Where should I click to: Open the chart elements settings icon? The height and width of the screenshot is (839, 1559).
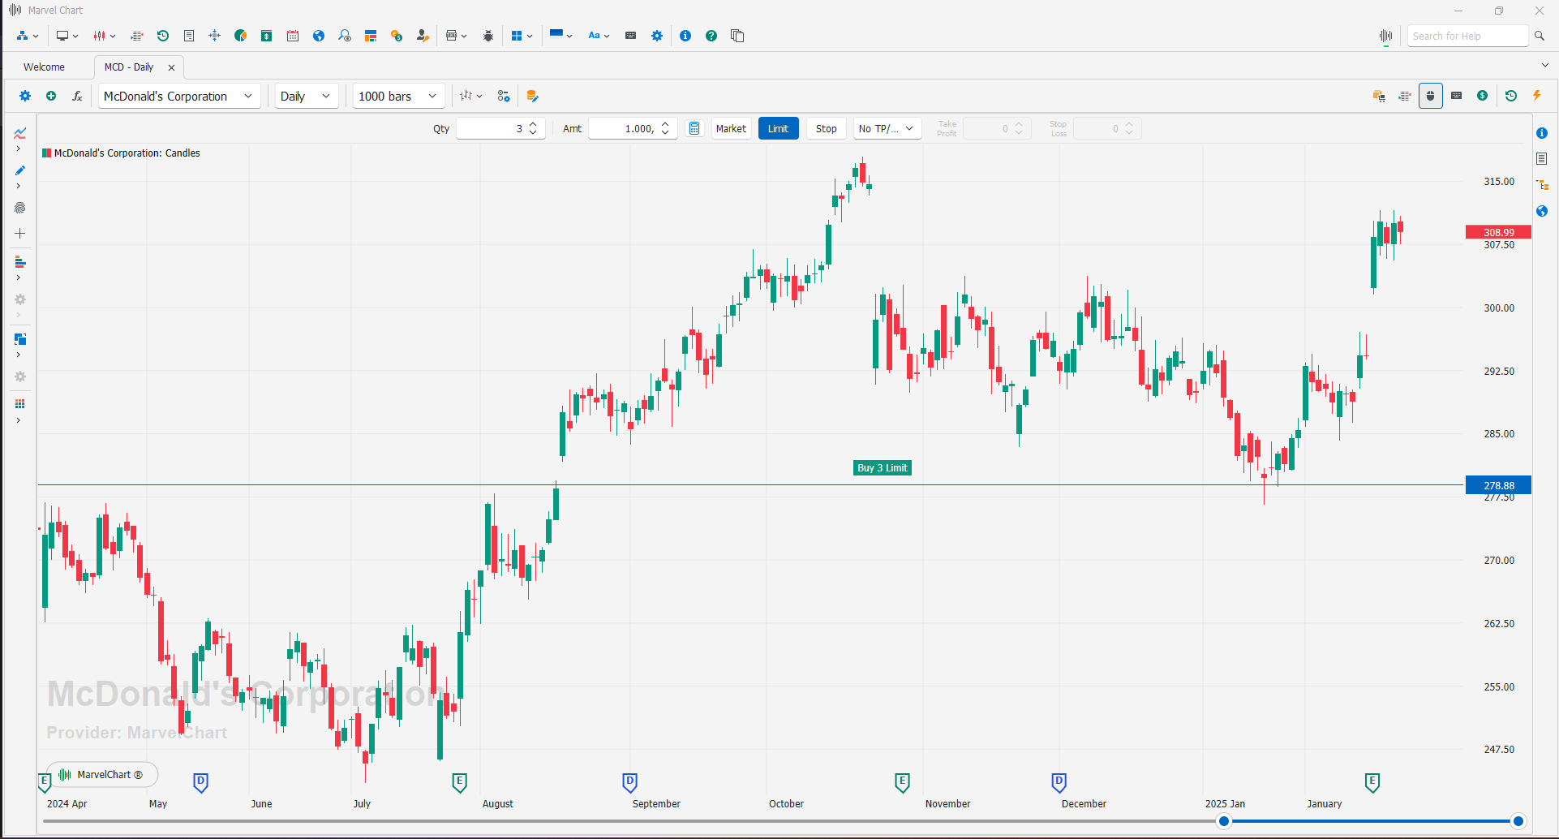click(504, 96)
